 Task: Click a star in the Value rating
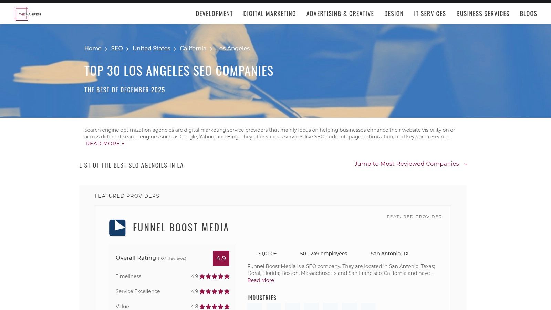[215, 306]
